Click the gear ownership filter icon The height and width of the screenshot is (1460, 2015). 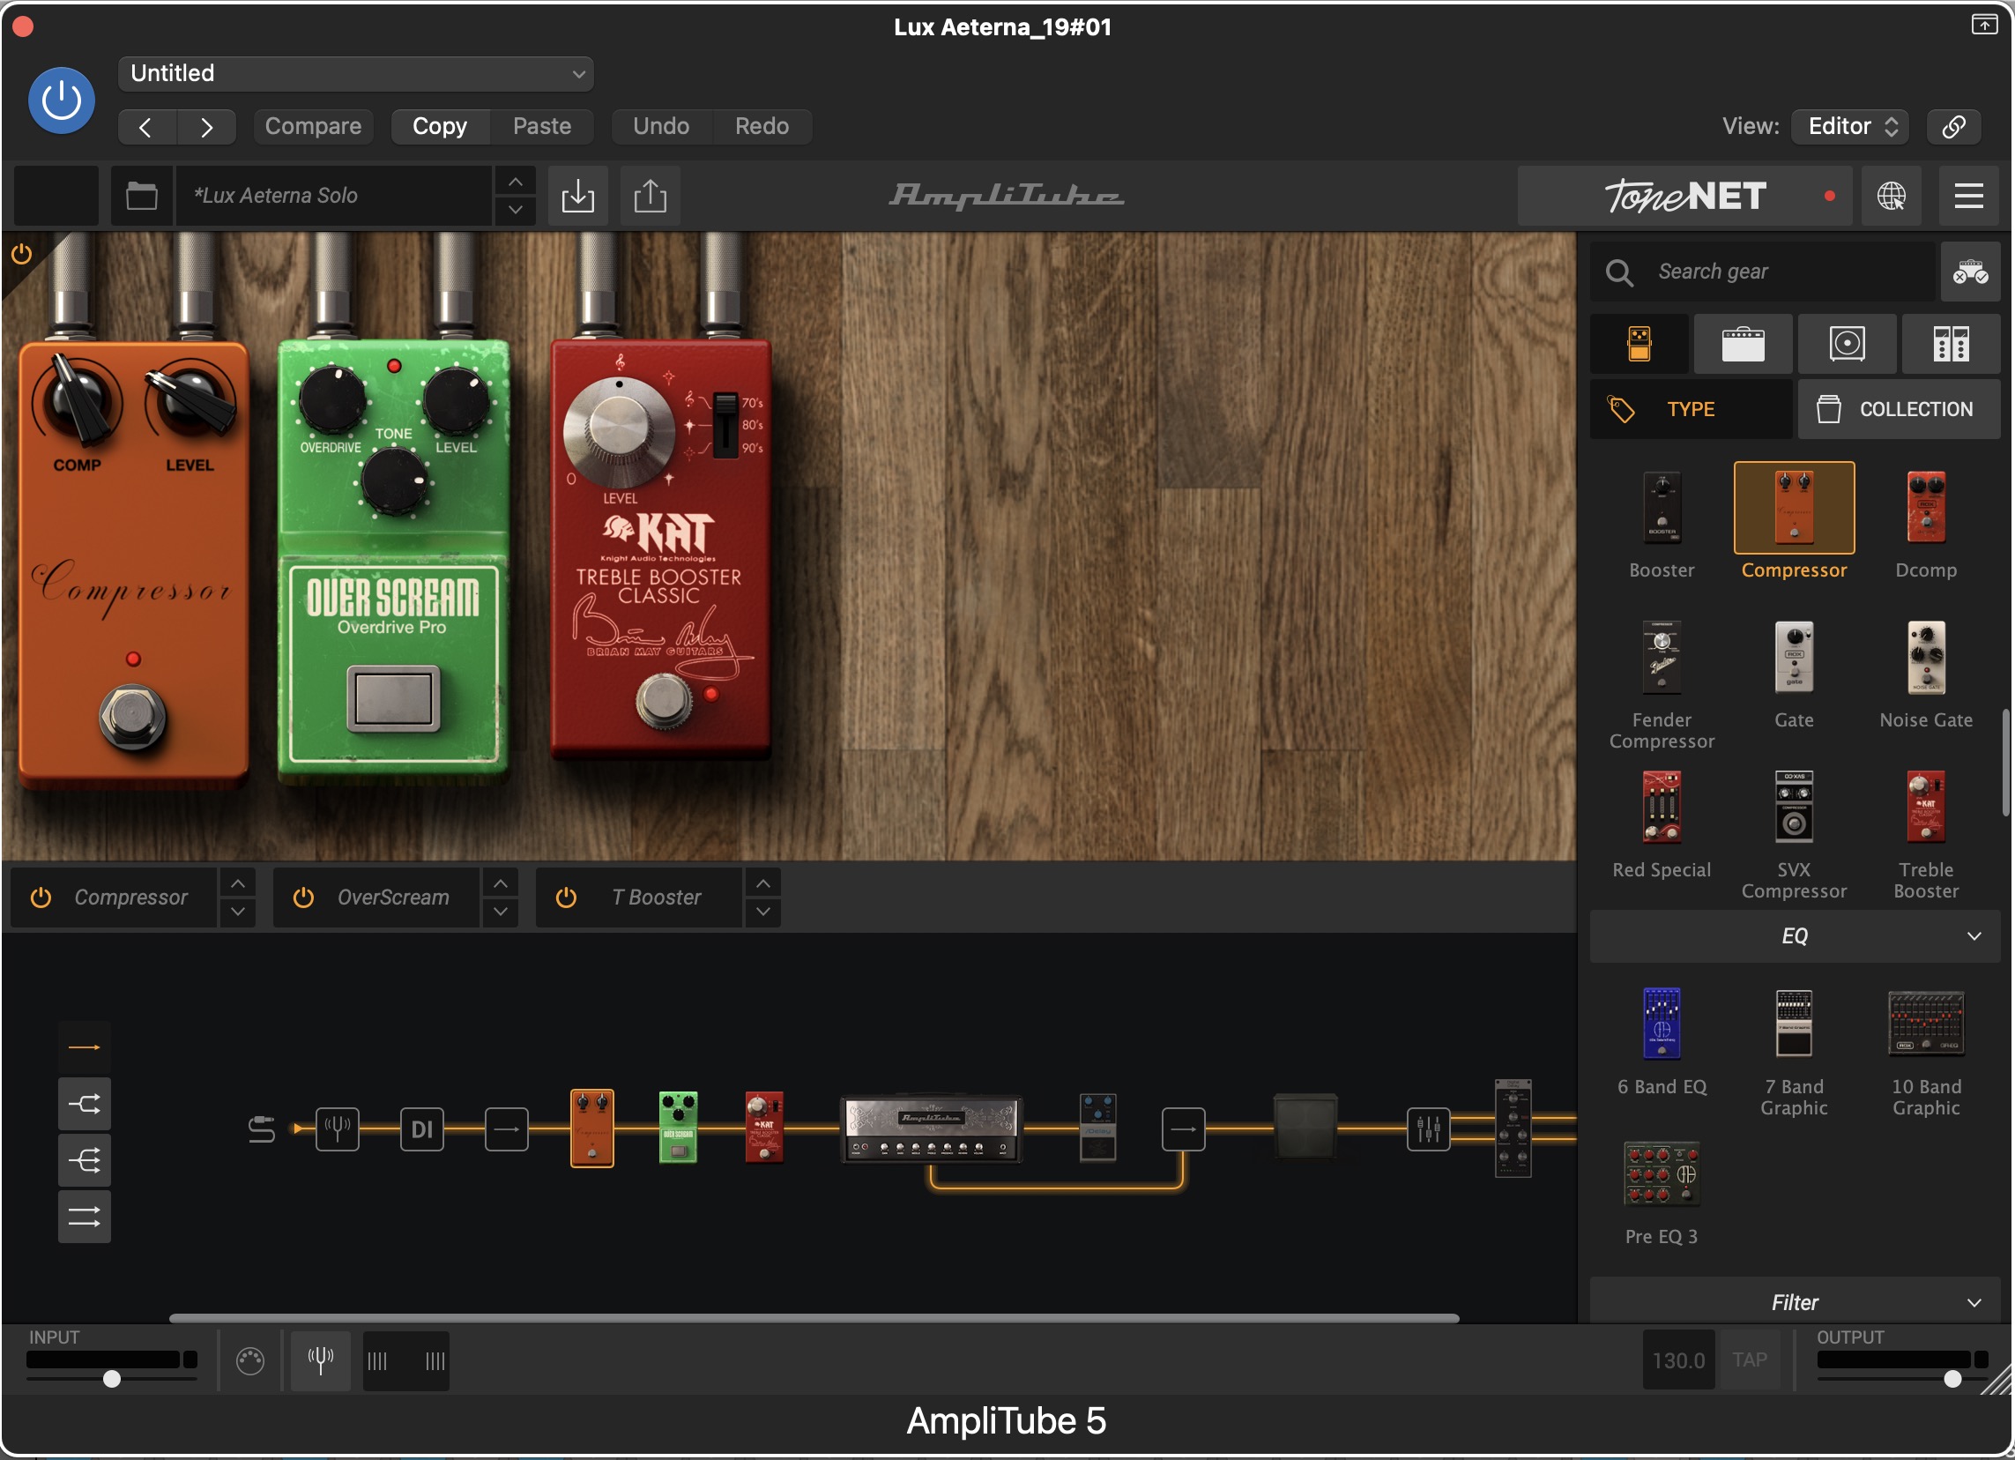[1970, 271]
